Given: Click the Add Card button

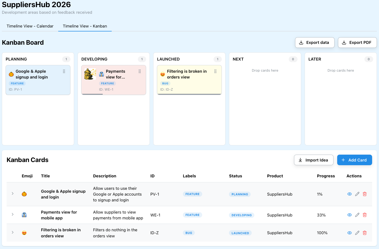Looking at the screenshot, I should 354,160.
